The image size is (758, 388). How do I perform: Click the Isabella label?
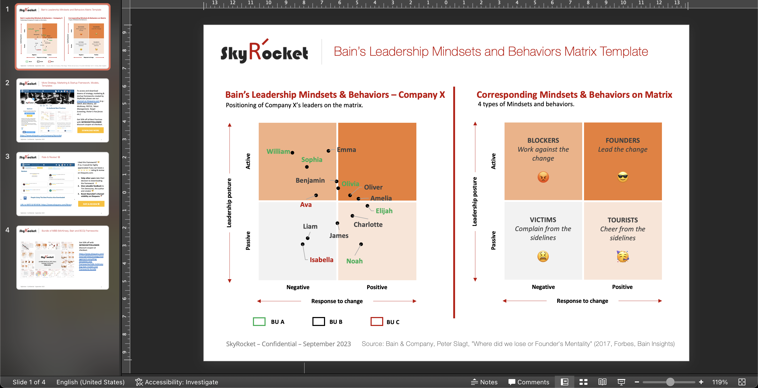[x=321, y=260]
